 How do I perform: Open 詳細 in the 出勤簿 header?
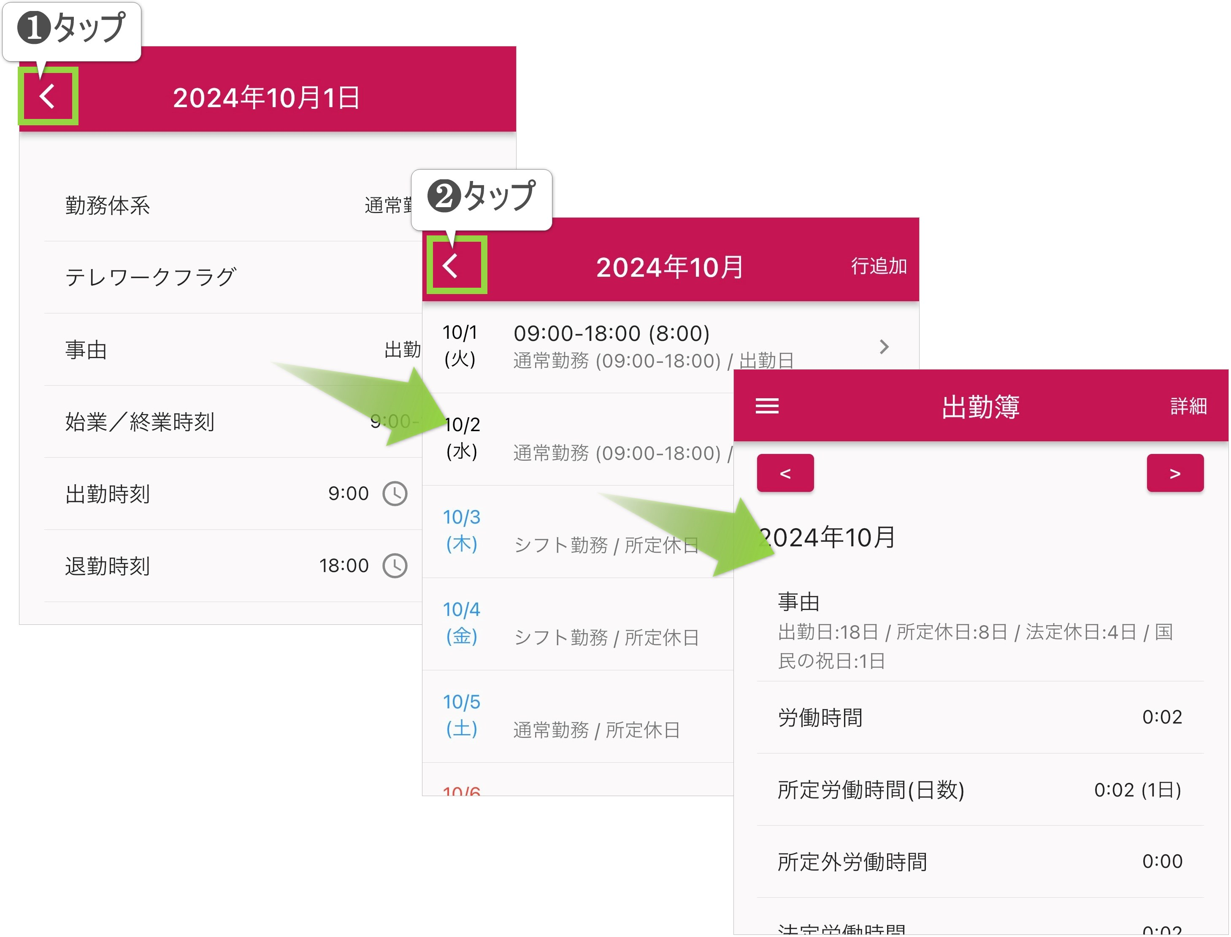1188,406
